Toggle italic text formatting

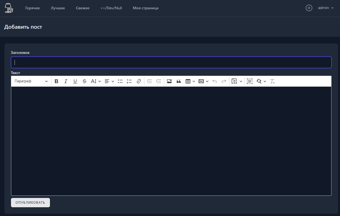click(66, 81)
